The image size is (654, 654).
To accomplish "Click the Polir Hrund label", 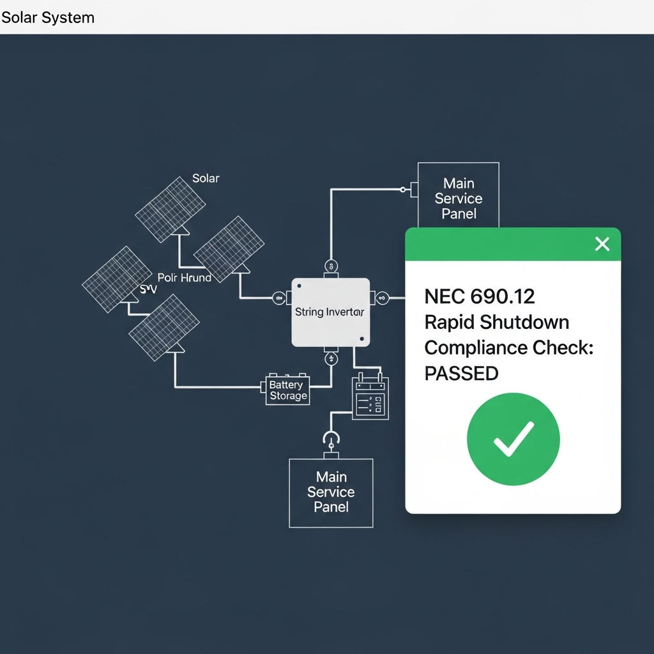I will 185,277.
